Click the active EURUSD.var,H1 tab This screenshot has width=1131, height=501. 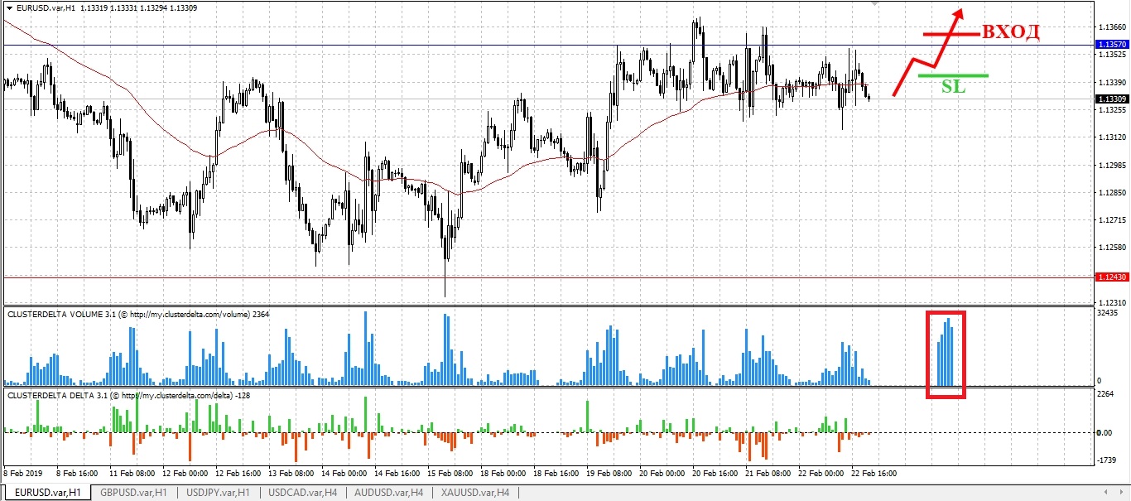point(46,493)
